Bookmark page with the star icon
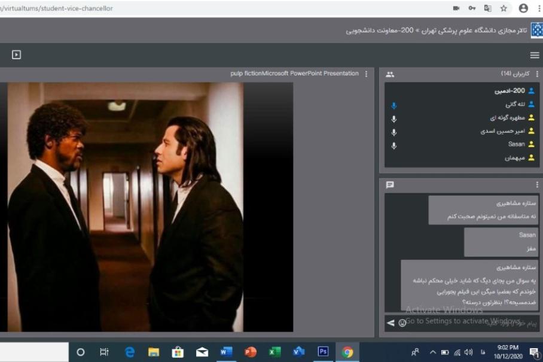 pyautogui.click(x=504, y=8)
